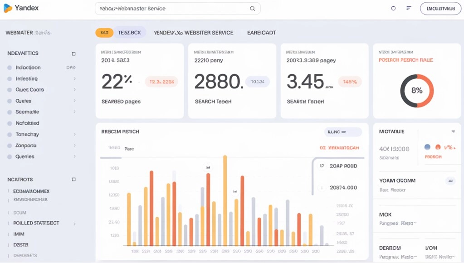Open the clock/history icon near the top right
This screenshot has width=464, height=263.
pyautogui.click(x=393, y=8)
